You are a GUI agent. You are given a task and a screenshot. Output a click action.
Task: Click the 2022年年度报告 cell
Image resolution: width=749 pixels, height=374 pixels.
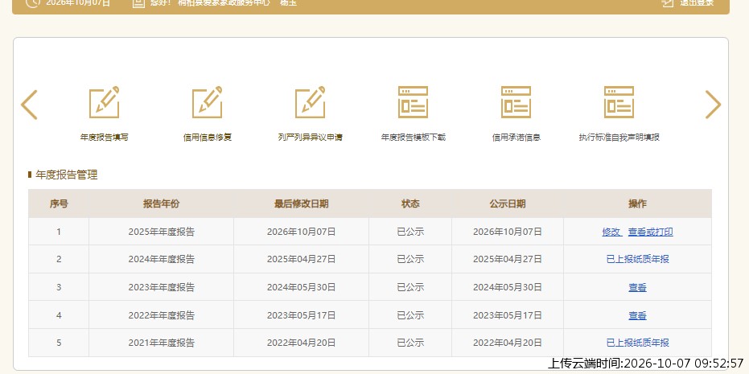pos(162,316)
